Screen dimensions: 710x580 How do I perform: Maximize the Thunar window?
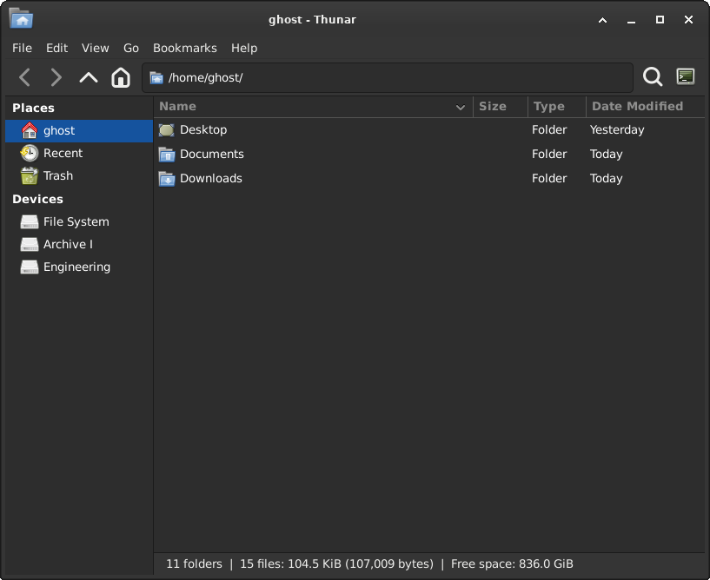coord(660,20)
